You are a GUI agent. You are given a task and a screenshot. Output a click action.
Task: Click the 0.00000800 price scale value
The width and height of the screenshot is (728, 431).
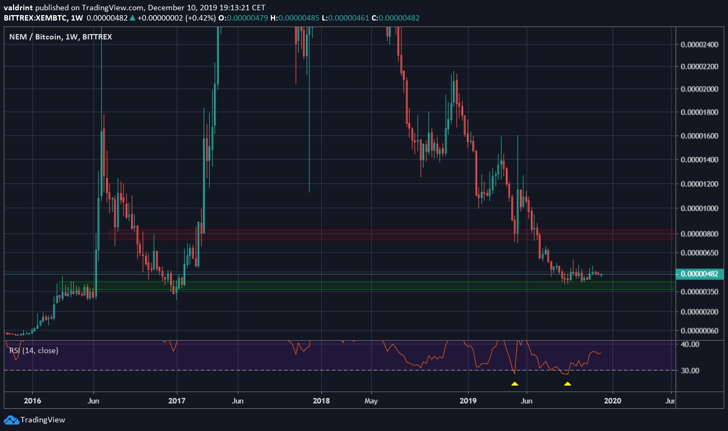[699, 234]
